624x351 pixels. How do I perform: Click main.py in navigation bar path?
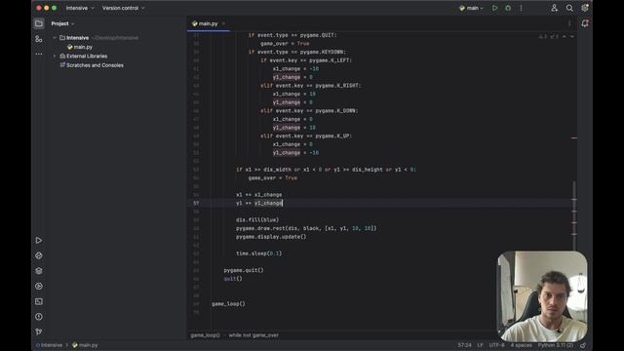tap(85, 345)
